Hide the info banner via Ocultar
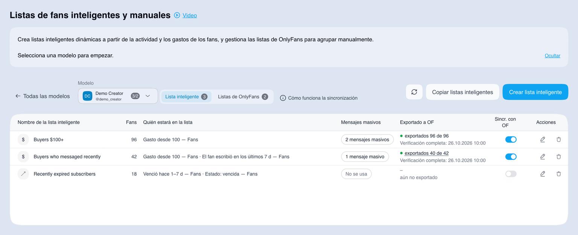The width and height of the screenshot is (578, 235). pyautogui.click(x=552, y=55)
